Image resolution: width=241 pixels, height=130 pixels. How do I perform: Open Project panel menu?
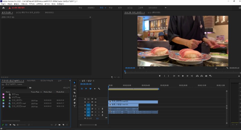23,81
